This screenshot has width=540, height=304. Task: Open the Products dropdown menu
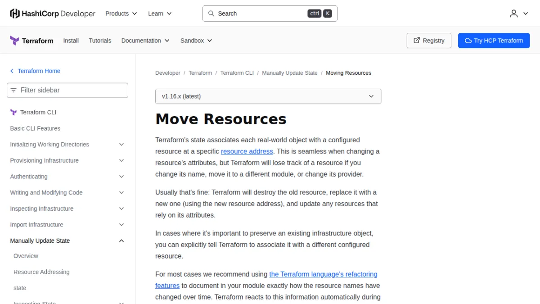click(121, 14)
